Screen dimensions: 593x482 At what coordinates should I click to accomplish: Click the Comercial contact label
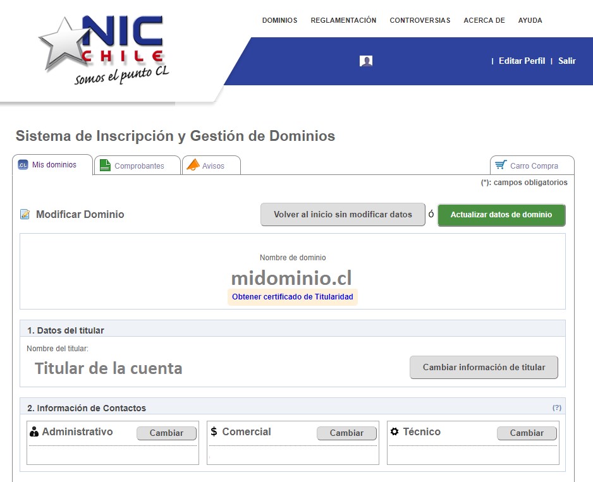(x=247, y=431)
